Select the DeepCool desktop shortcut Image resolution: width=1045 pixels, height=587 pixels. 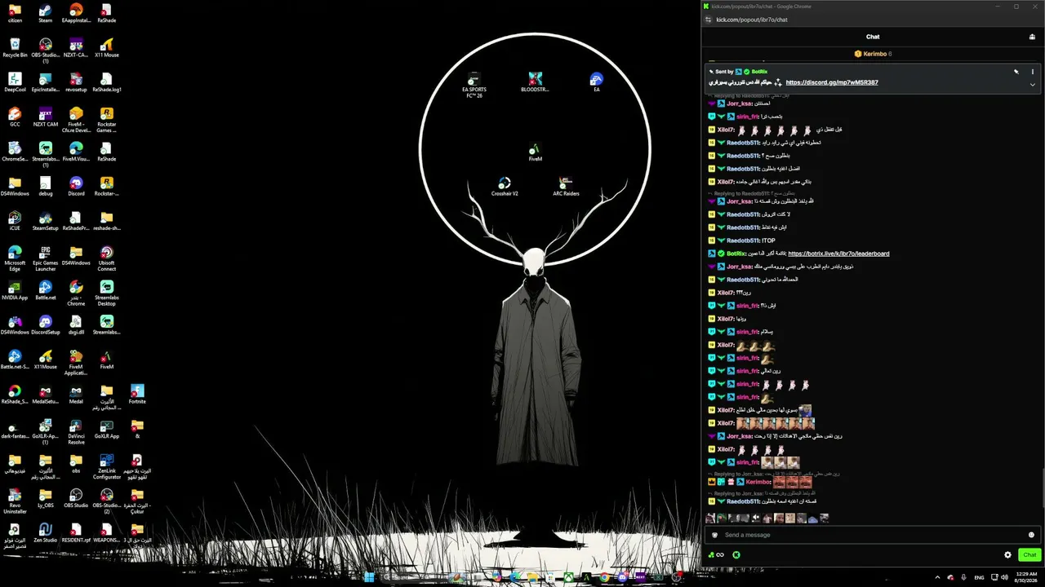tap(15, 82)
